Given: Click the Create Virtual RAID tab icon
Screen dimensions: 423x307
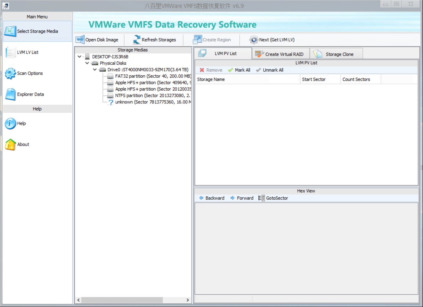Looking at the screenshot, I should (259, 54).
